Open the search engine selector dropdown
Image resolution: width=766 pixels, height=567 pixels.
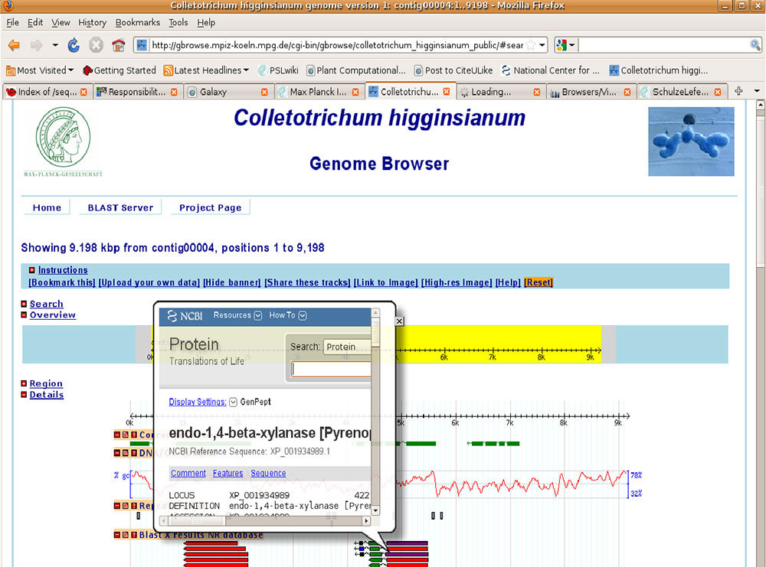pos(566,45)
